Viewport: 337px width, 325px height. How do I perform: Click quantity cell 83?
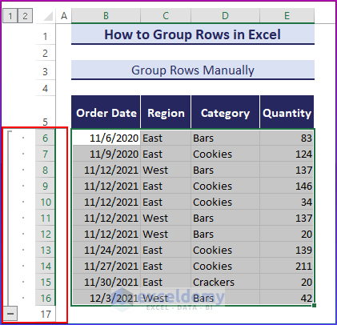(287, 138)
